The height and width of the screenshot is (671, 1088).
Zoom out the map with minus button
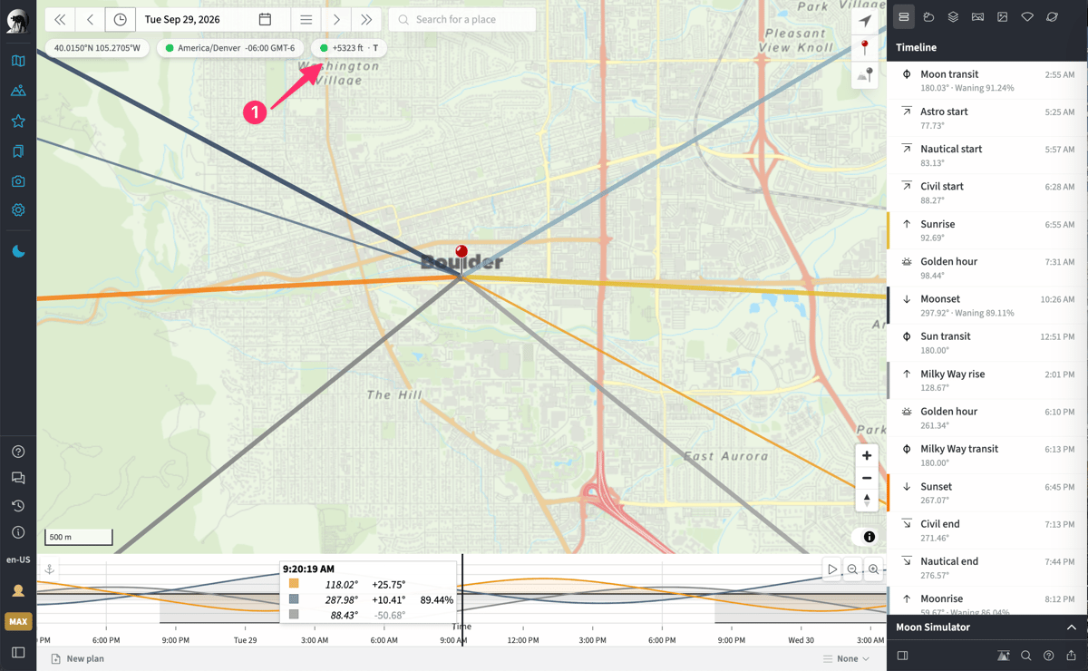pyautogui.click(x=867, y=478)
